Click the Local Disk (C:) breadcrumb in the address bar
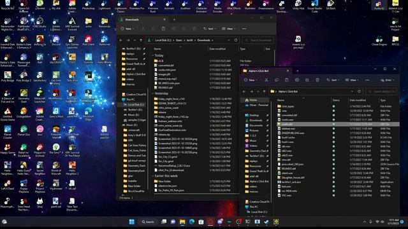 [x=163, y=40]
